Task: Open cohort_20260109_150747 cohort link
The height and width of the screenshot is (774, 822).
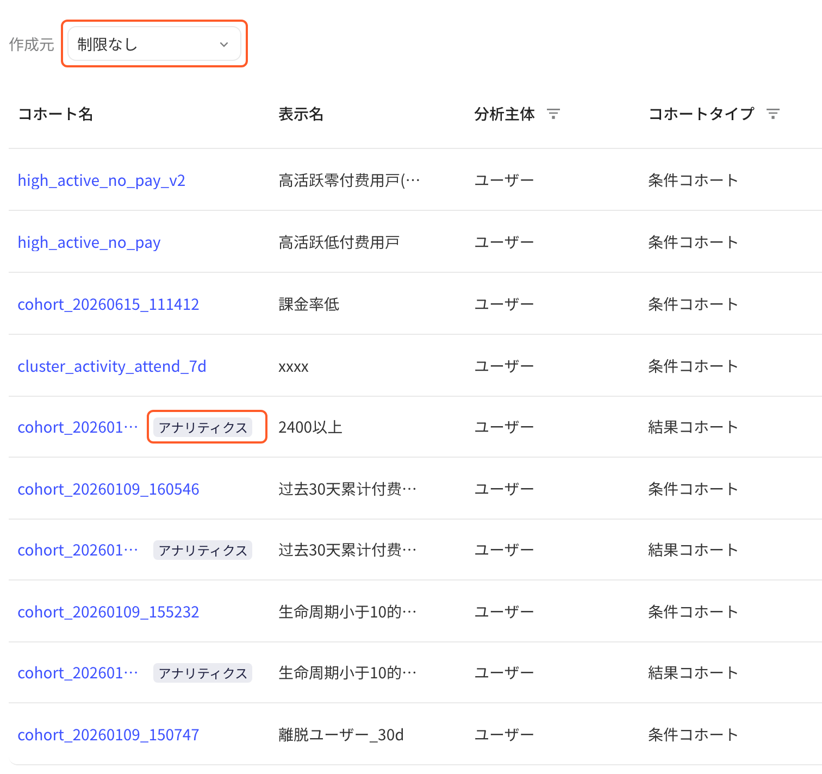Action: pos(109,735)
